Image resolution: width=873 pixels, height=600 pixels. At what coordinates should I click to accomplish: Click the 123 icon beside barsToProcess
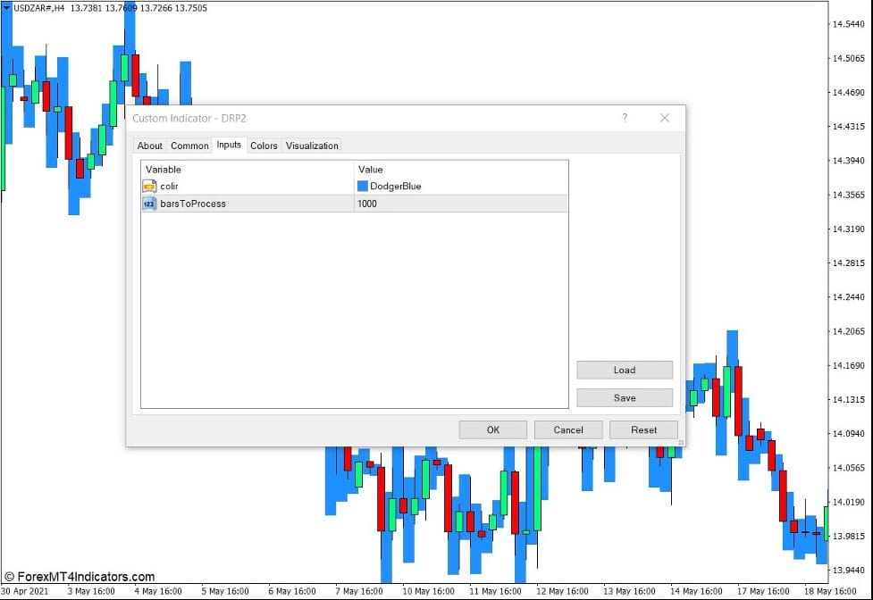tap(148, 204)
